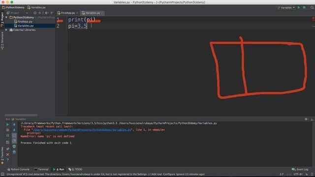The height and width of the screenshot is (177, 315).
Task: Toggle tool window buttons icon in the status bar corner
Action: 2,174
